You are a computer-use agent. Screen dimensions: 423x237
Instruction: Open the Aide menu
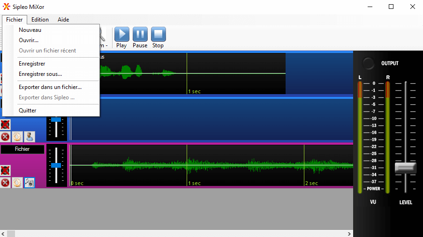coord(63,19)
